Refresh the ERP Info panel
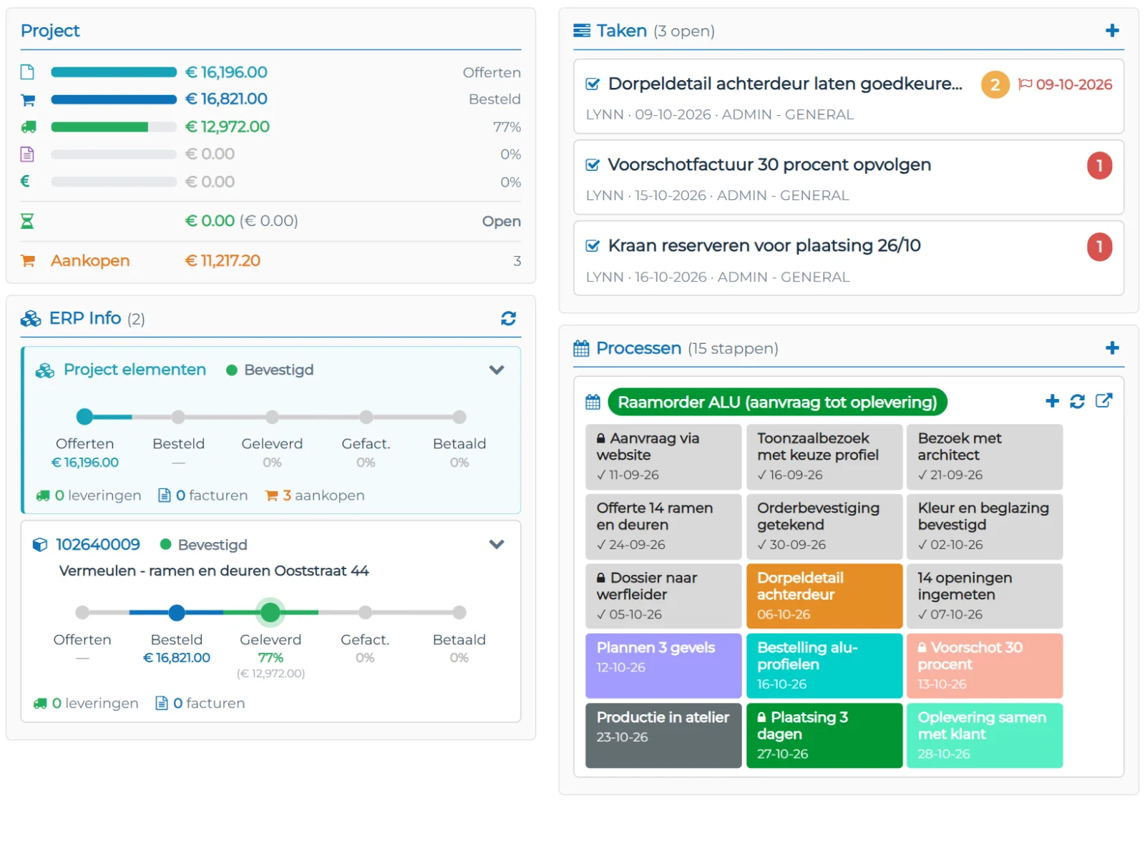The width and height of the screenshot is (1145, 858). (508, 318)
